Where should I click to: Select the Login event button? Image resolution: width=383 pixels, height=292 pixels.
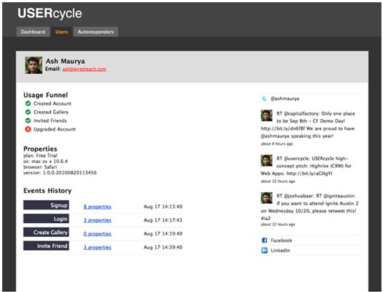click(46, 219)
